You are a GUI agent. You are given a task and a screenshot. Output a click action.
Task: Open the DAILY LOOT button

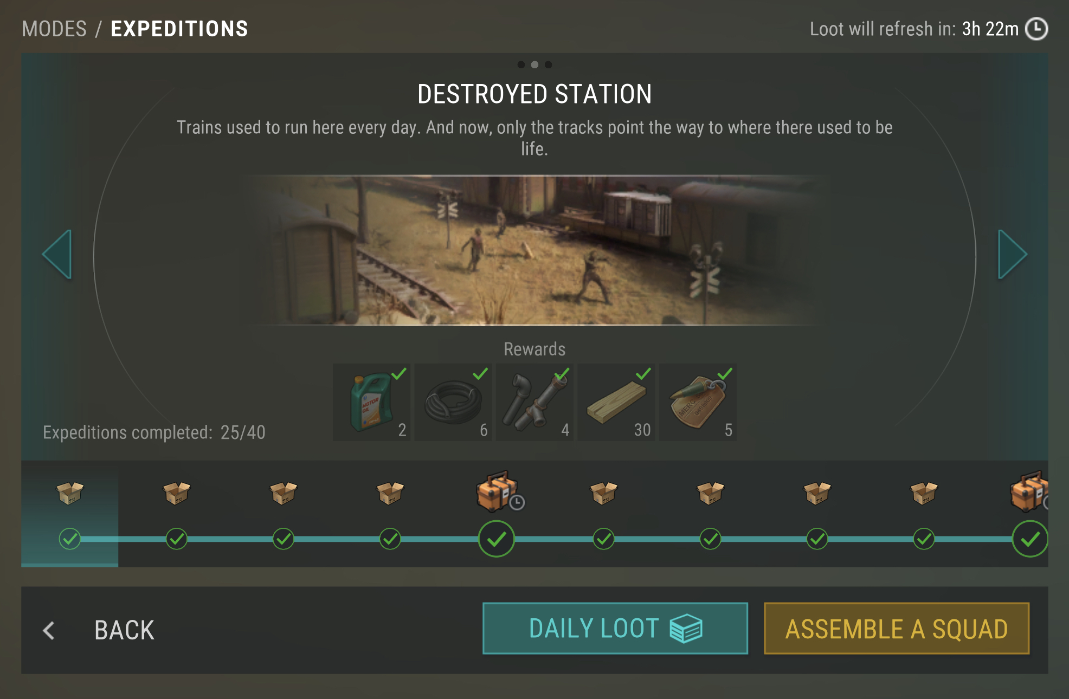615,629
